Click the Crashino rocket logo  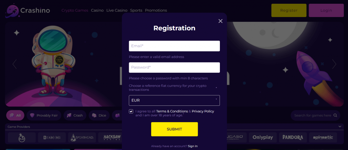[12, 11]
